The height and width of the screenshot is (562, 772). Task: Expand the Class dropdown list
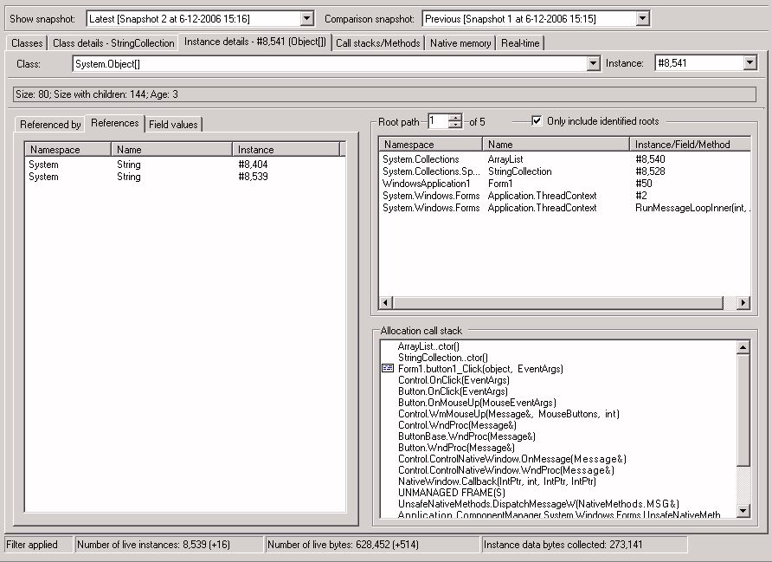coord(593,63)
